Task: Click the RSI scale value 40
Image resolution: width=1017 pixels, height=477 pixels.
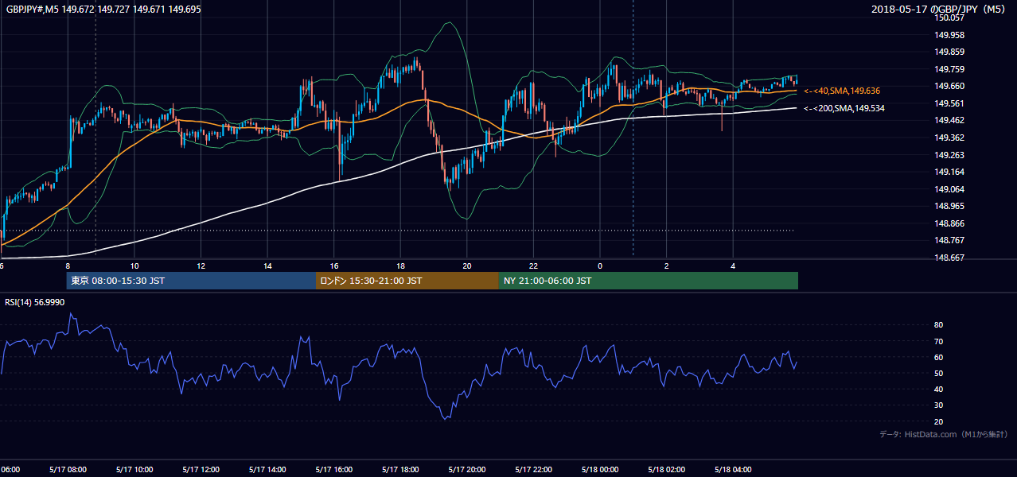Action: point(939,389)
